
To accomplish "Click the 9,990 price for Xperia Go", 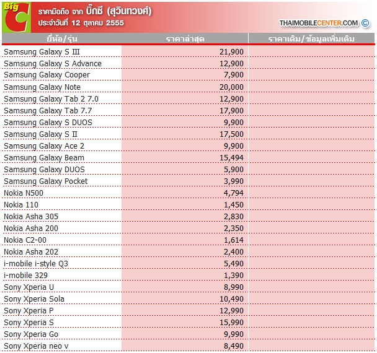I will coord(234,334).
